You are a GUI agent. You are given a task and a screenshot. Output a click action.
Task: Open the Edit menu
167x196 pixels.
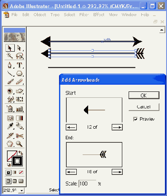tap(26, 15)
